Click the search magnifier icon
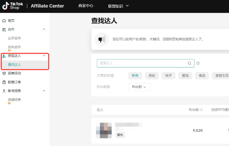Viewport: 229px width, 146px height. [x=190, y=63]
